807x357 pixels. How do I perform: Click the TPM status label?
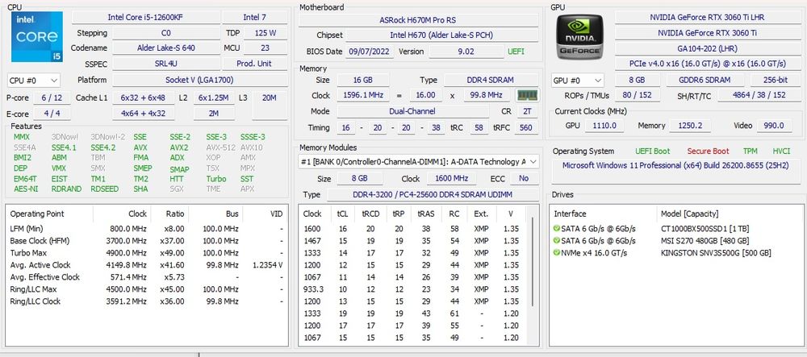(x=750, y=151)
